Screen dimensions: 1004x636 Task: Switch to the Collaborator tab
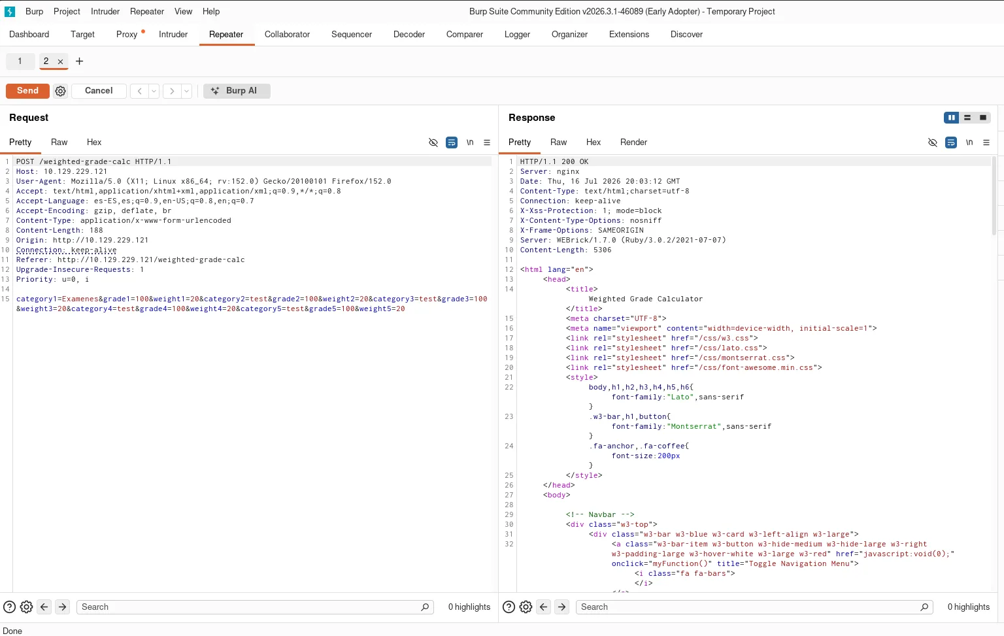point(287,35)
